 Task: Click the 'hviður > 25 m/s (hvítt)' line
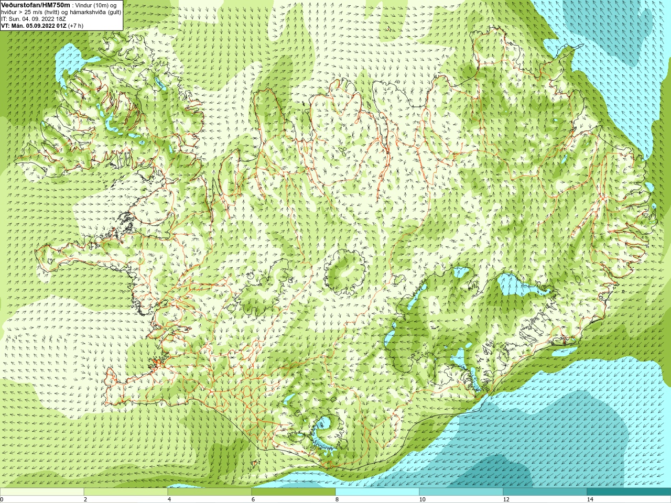point(61,12)
